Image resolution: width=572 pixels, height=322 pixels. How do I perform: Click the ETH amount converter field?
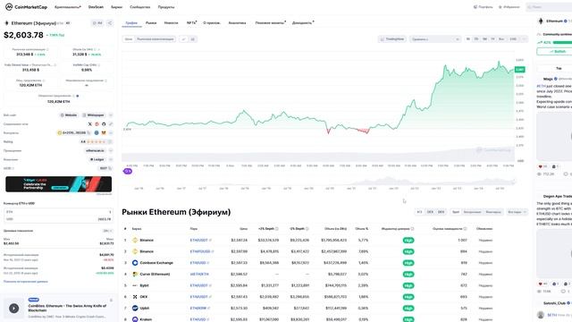click(x=59, y=212)
